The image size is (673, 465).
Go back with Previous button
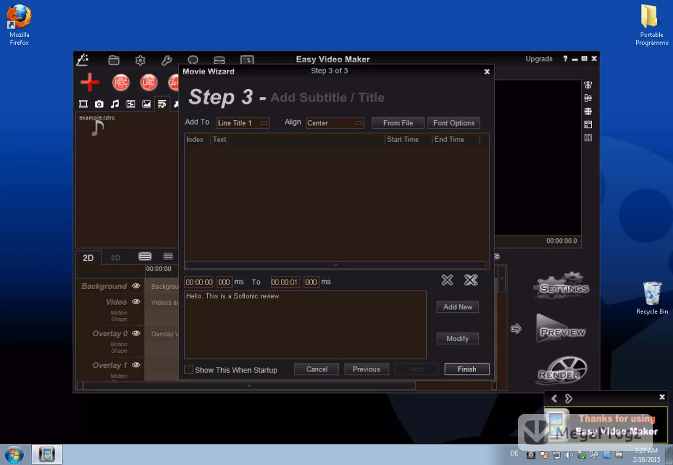tap(366, 369)
